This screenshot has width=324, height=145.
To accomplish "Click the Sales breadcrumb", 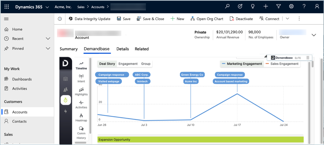I will 81,7.
